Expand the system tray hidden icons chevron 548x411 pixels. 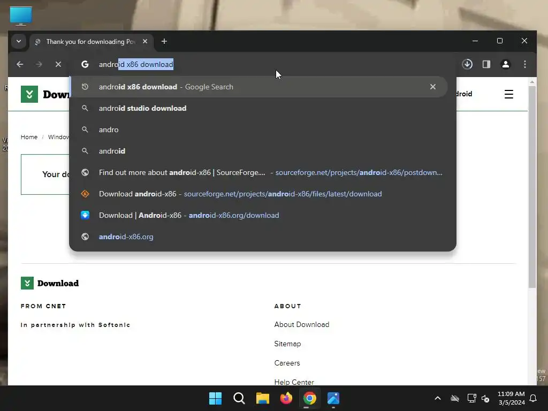coord(438,398)
